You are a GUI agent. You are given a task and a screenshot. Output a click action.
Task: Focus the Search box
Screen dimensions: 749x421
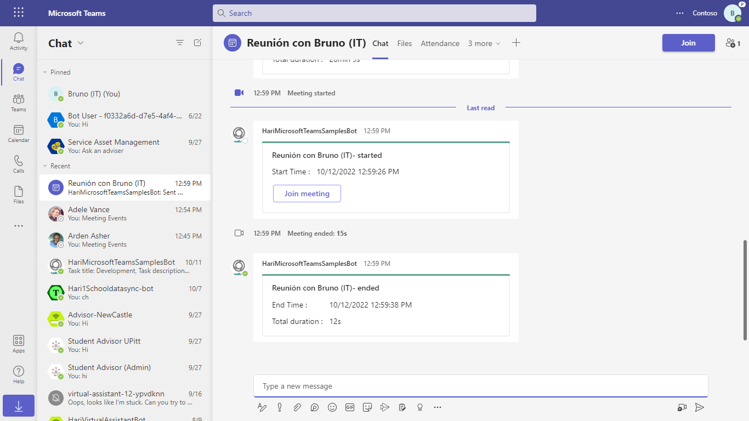click(374, 13)
